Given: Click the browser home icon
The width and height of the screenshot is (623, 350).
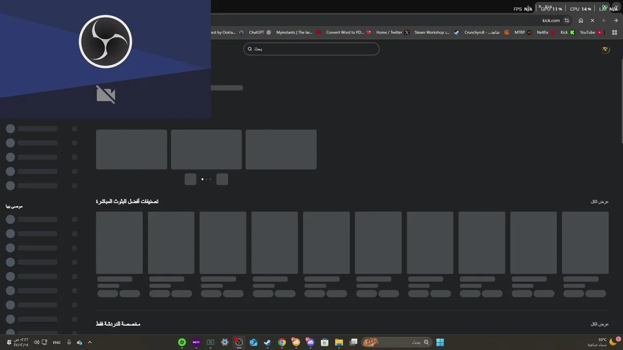Looking at the screenshot, I should tap(581, 20).
